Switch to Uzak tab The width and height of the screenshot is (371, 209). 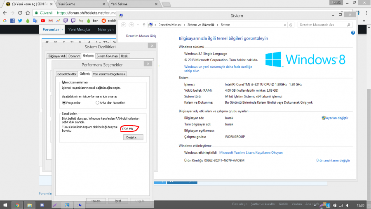[x=124, y=56]
